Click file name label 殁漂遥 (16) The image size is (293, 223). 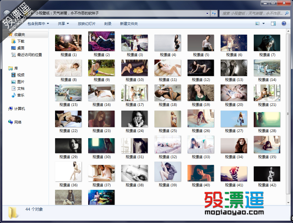coord(101,104)
